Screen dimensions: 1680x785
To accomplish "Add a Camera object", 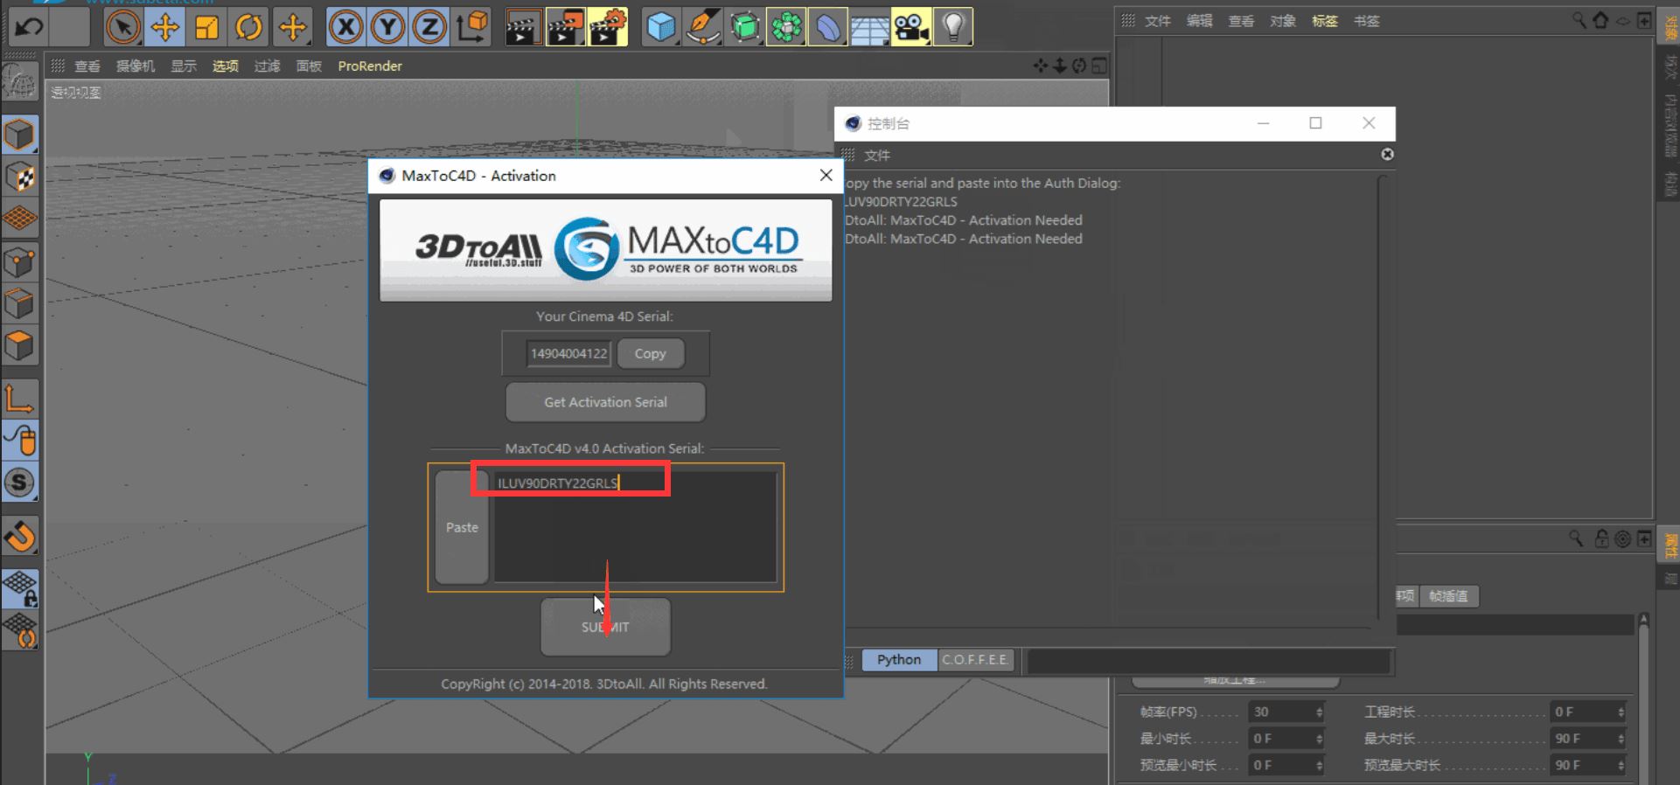I will pyautogui.click(x=911, y=27).
